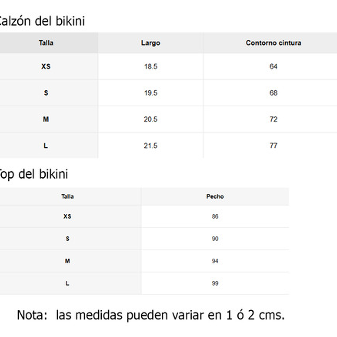Click the 'Contorno cintura' column header
This screenshot has width=337, height=337.
click(273, 43)
